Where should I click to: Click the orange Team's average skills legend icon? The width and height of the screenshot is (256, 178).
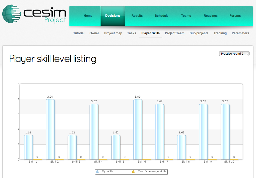pos(134,172)
